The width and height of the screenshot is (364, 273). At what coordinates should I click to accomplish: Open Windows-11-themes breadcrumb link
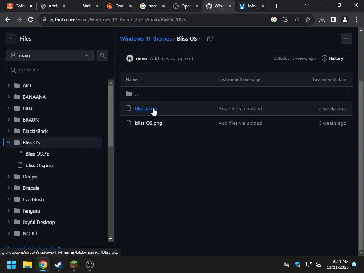pos(145,38)
